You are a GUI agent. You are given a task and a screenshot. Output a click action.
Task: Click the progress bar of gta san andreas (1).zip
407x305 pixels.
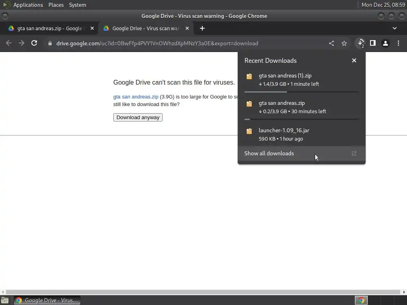pyautogui.click(x=302, y=92)
